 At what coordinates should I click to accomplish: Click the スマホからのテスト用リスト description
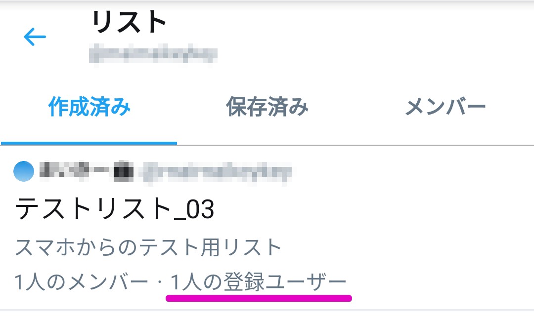pos(148,247)
